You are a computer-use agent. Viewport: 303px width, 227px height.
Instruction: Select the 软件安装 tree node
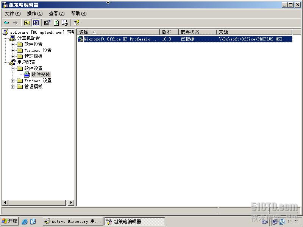coord(41,74)
